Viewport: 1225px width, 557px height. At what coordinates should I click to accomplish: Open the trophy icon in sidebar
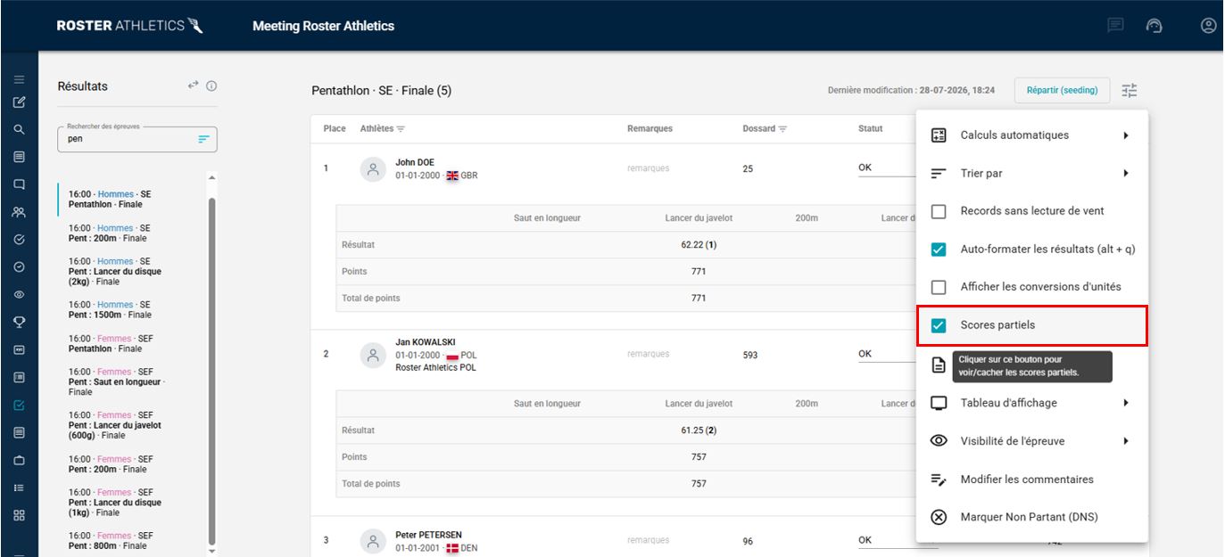[19, 322]
